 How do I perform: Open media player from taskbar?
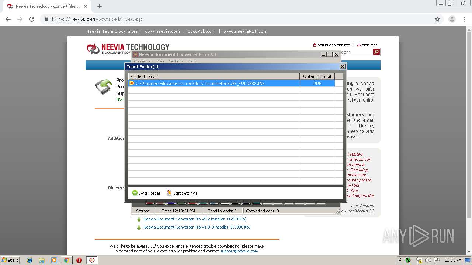tap(54, 260)
